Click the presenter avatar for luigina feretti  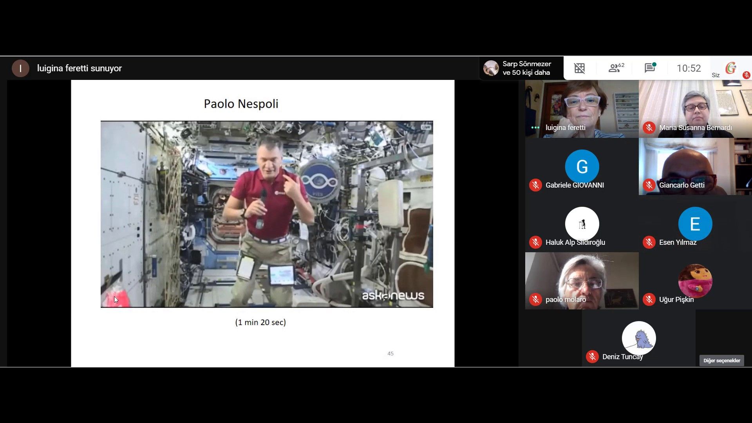coord(20,68)
